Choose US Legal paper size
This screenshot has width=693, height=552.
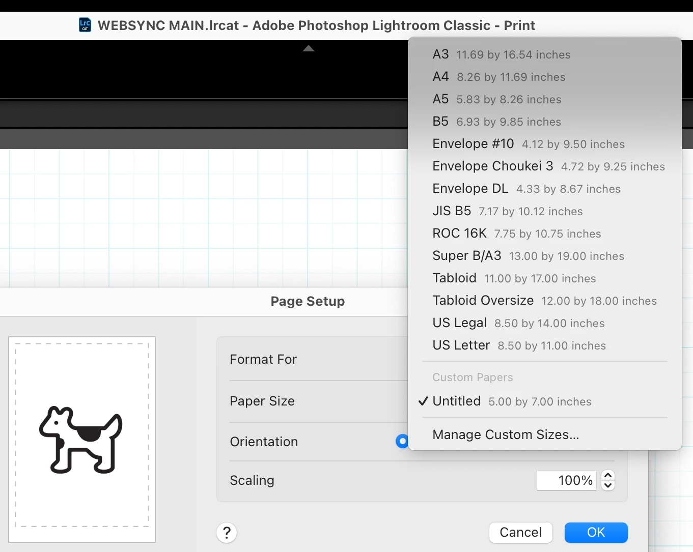pyautogui.click(x=545, y=323)
